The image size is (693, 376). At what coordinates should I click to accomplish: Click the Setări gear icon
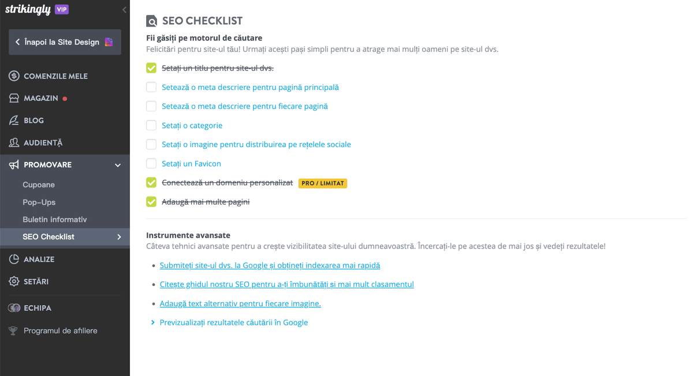13,281
